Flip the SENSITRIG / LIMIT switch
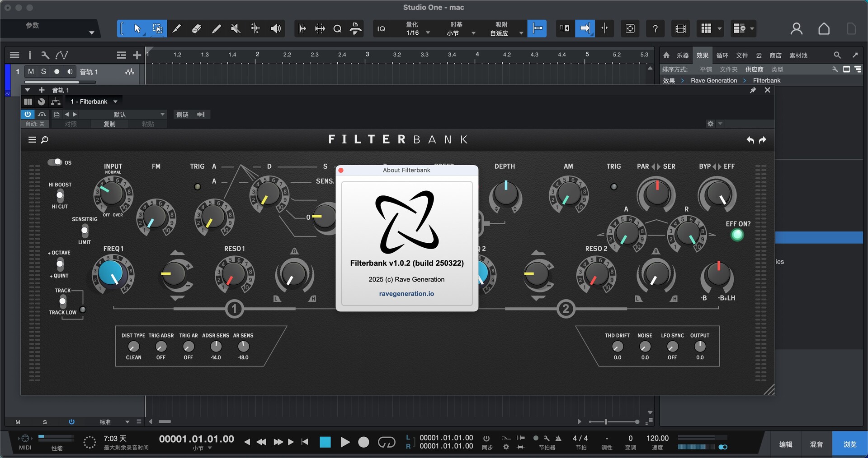The height and width of the screenshot is (458, 868). 85,231
